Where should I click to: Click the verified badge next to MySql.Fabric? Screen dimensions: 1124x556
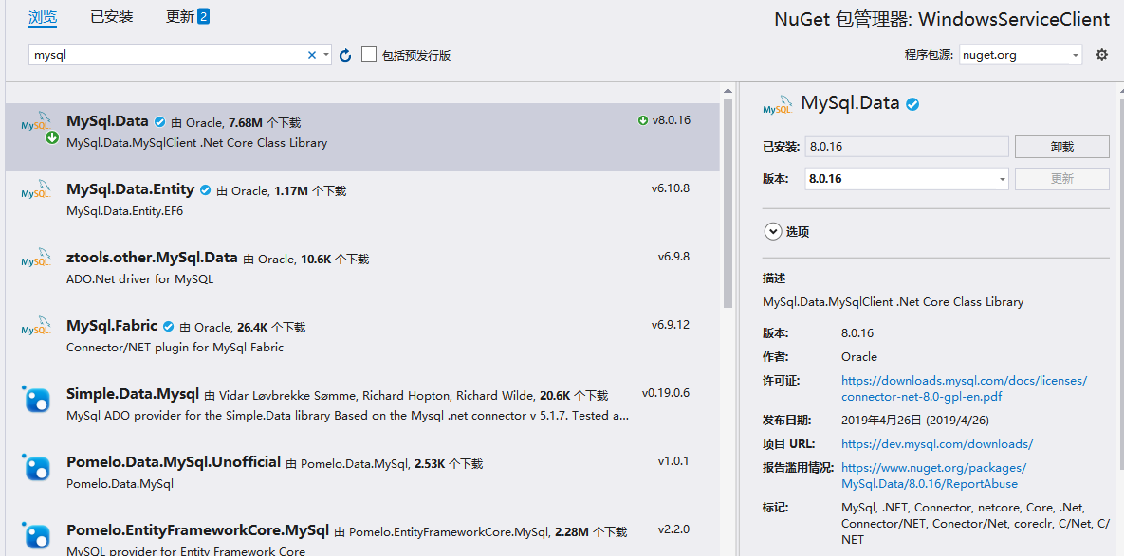(169, 326)
